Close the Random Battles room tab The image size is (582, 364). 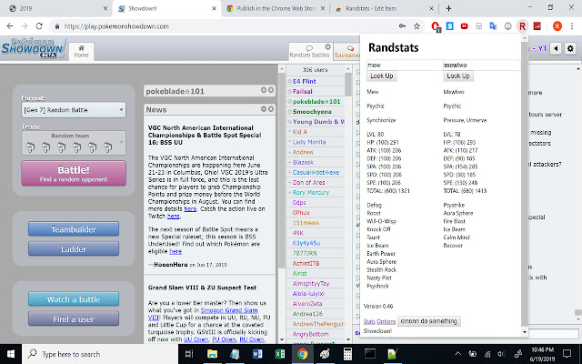click(x=327, y=46)
